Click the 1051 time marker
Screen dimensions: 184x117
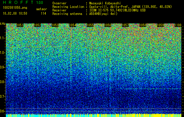[x=20, y=25]
